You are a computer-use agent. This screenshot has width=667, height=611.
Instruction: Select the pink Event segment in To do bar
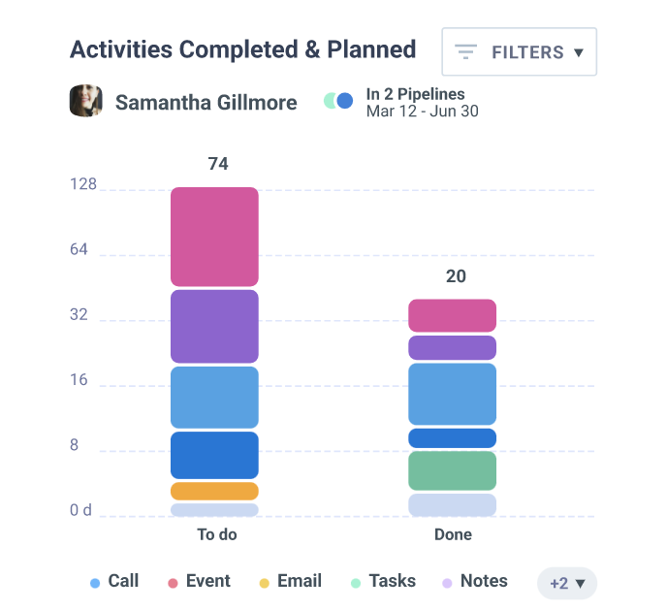click(x=214, y=236)
